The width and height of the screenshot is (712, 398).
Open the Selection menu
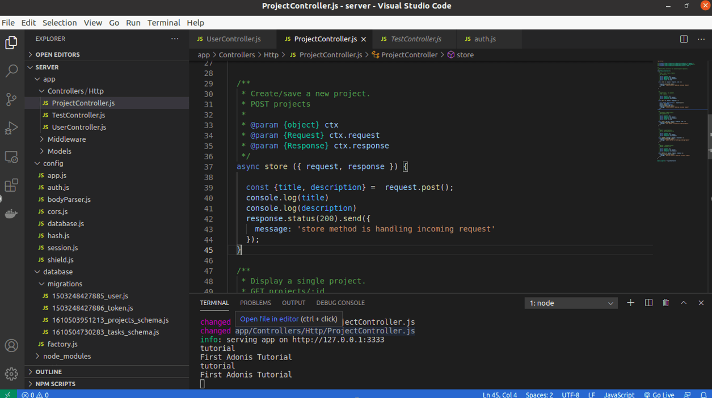[x=60, y=23]
